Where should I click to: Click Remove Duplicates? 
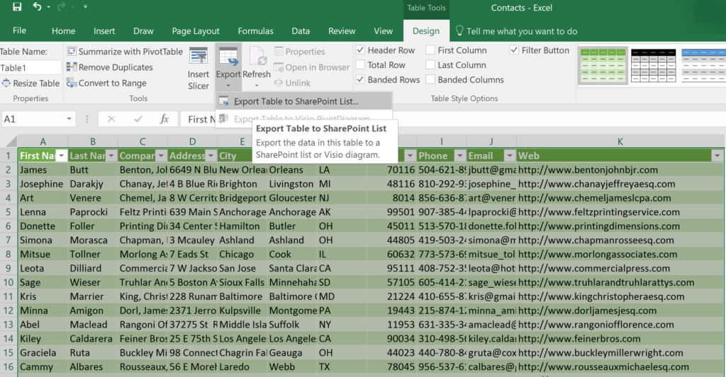click(x=110, y=67)
